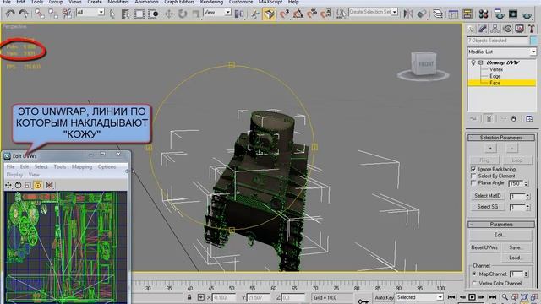Open the Curve Editor icon
The width and height of the screenshot is (541, 304).
[x=453, y=14]
